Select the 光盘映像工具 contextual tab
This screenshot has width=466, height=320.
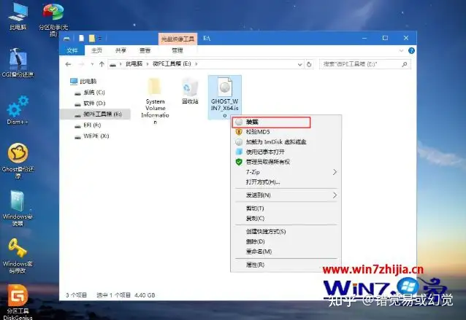tap(177, 39)
